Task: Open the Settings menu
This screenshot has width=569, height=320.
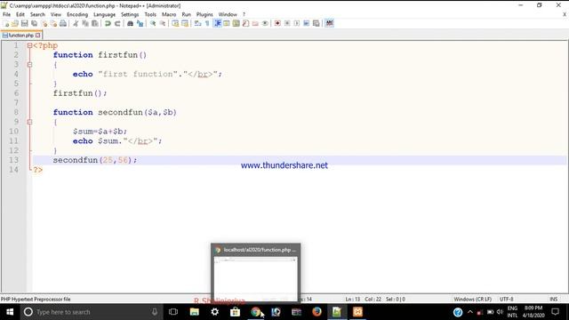Action: 130,14
